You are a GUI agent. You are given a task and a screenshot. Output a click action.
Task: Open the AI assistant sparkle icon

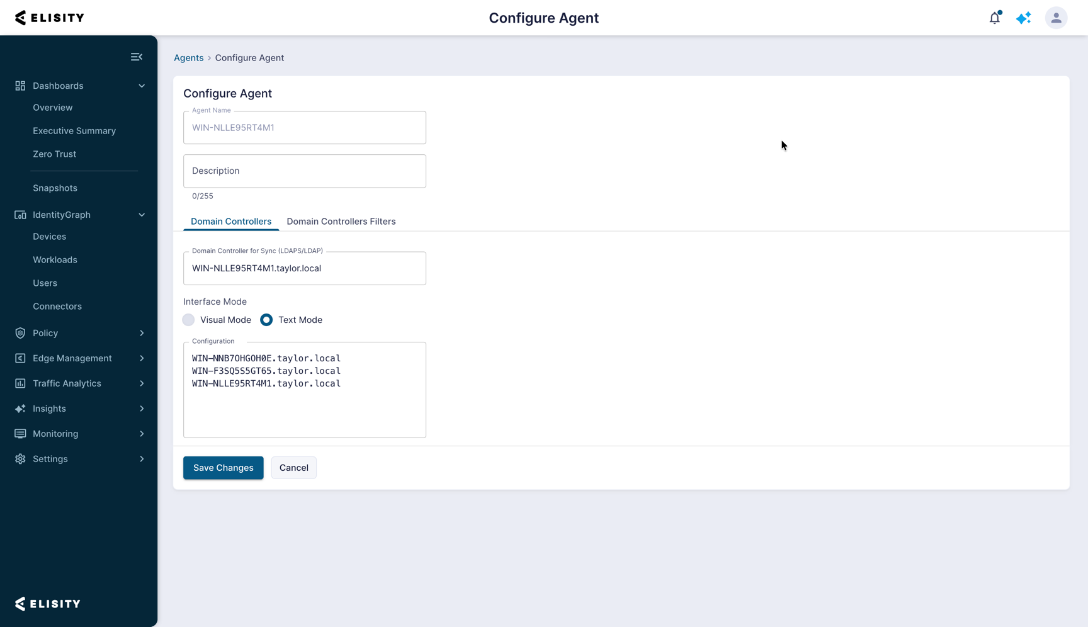click(1024, 18)
